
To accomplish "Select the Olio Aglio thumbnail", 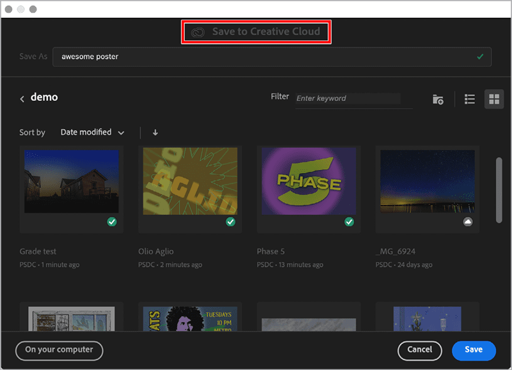I will 190,181.
